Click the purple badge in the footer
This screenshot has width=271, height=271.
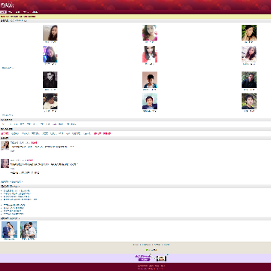[x=143, y=258]
